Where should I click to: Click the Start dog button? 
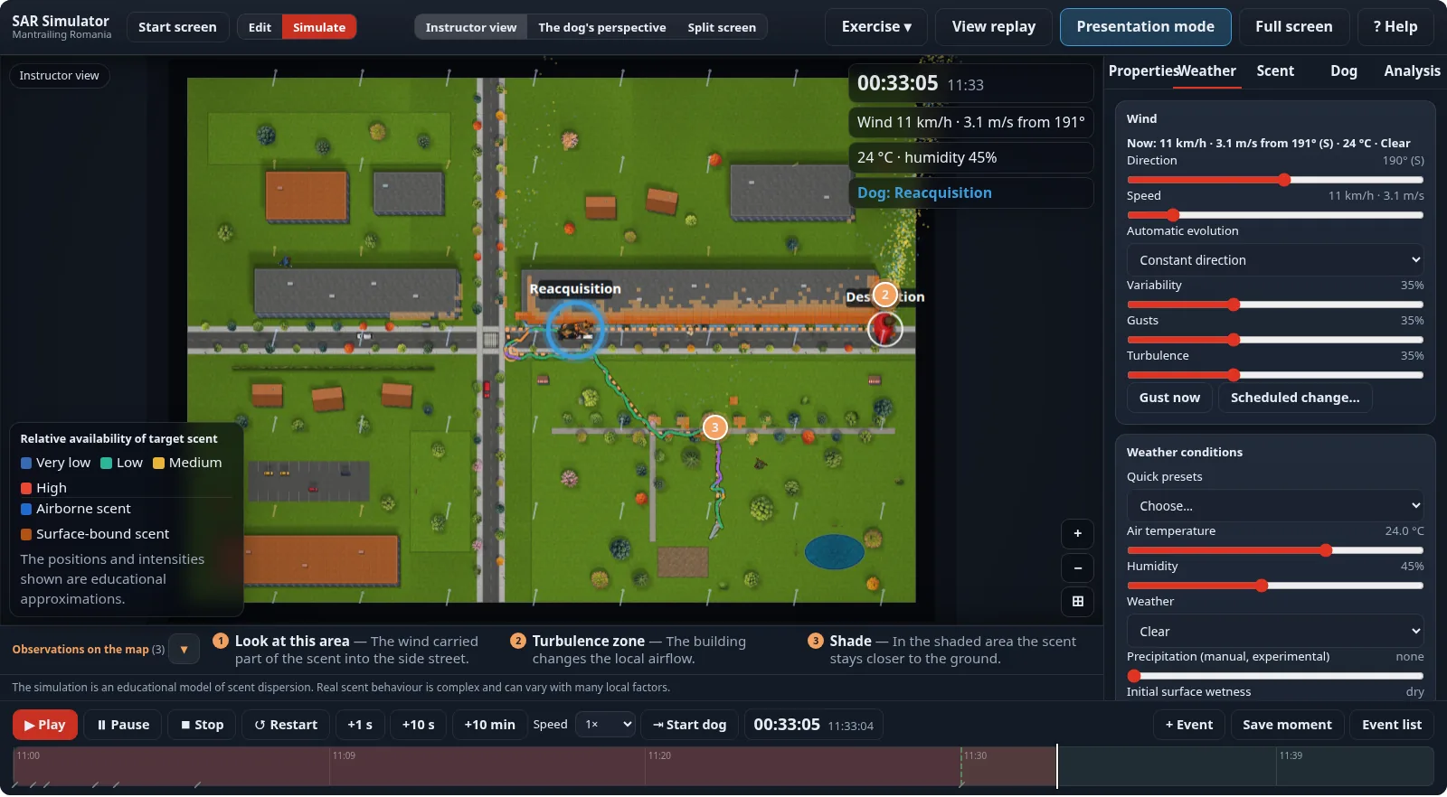689,725
